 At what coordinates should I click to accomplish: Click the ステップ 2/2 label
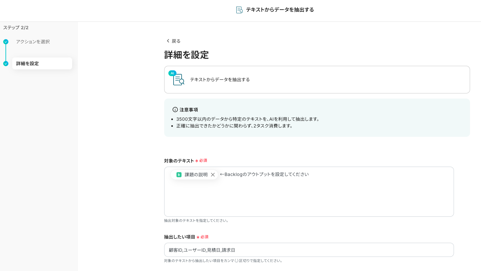pyautogui.click(x=16, y=28)
